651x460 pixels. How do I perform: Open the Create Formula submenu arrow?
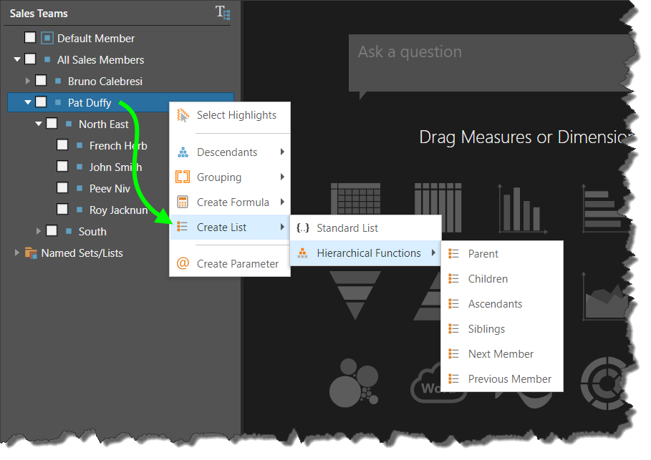pos(282,202)
